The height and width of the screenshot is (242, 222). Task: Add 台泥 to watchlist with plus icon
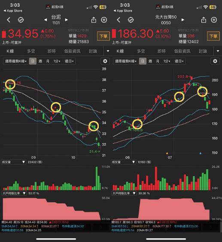(x=104, y=20)
